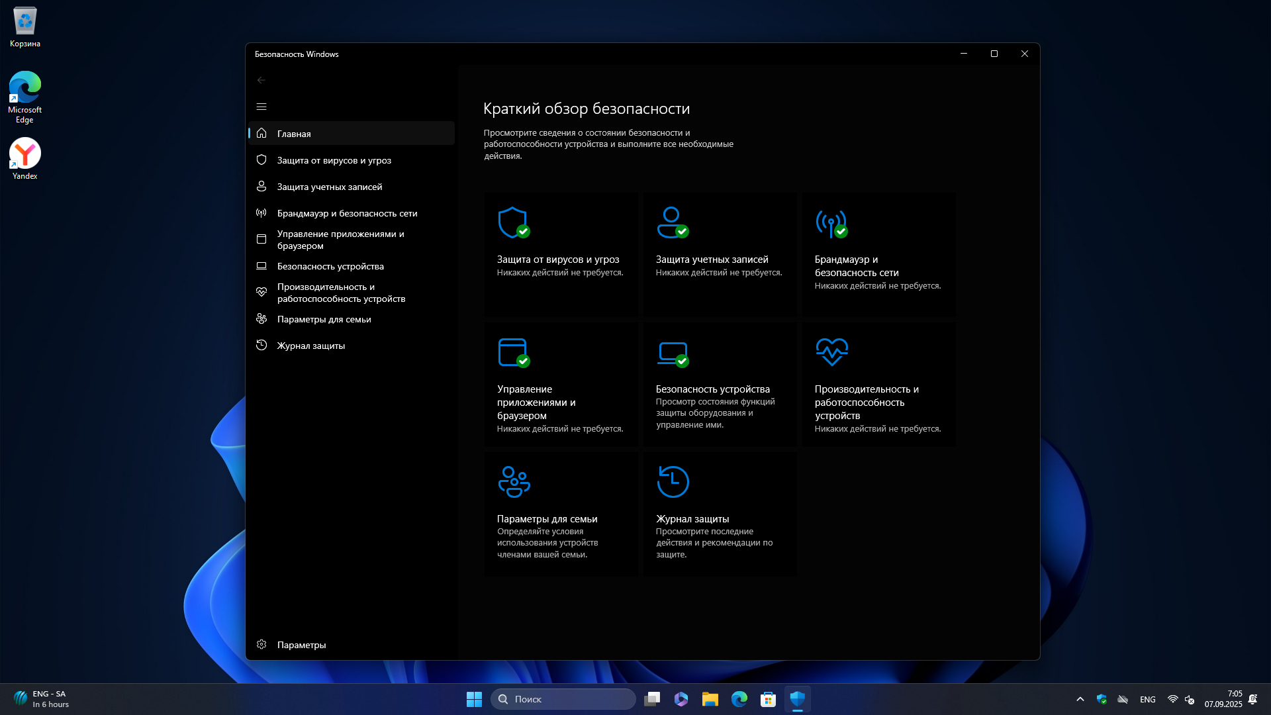
Task: Open the Безопасность устройства tile title
Action: pyautogui.click(x=712, y=389)
